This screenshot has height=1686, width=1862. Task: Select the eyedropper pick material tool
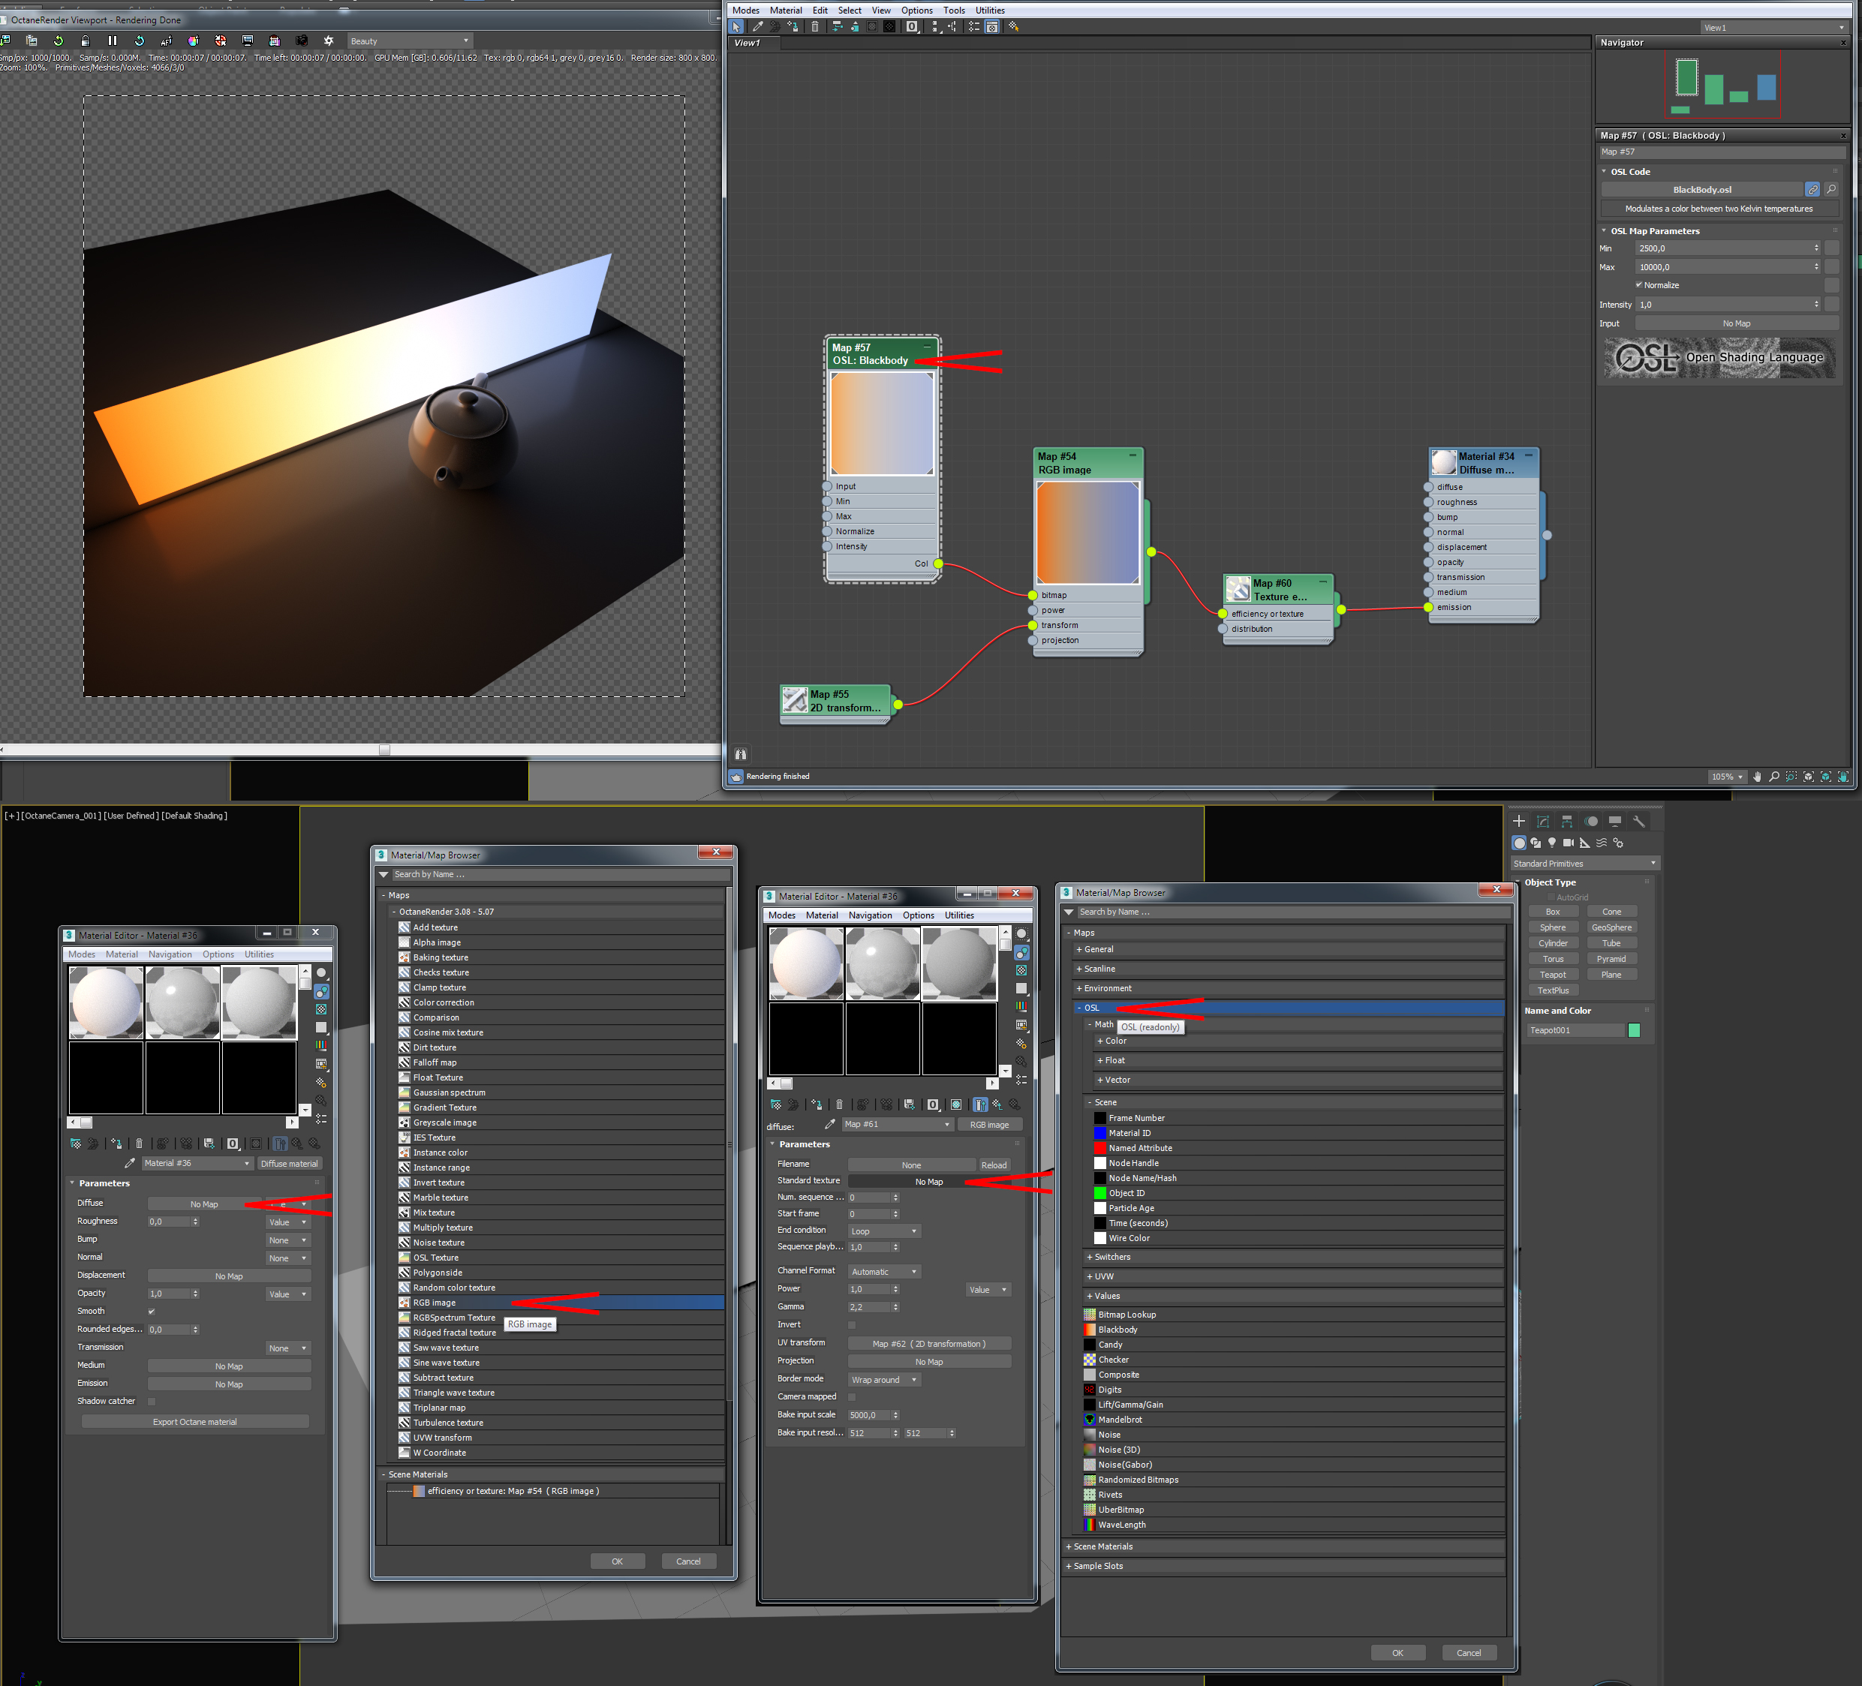(x=757, y=27)
